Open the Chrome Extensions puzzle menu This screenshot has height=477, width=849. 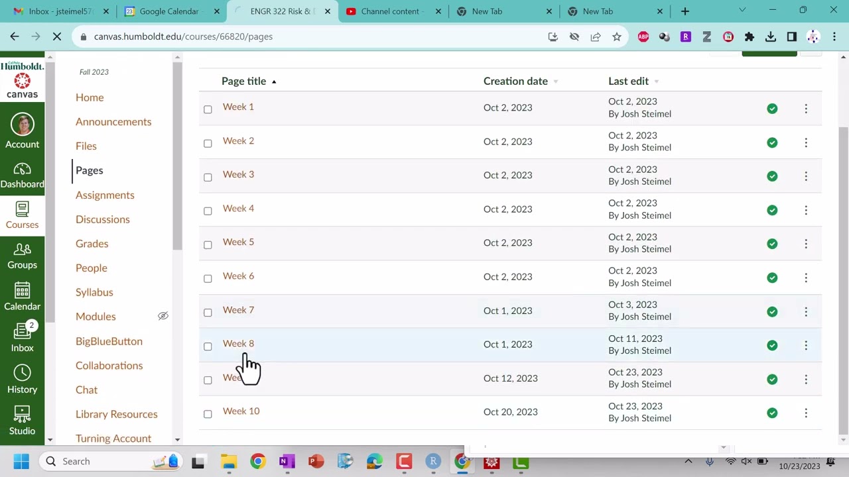[x=750, y=36]
